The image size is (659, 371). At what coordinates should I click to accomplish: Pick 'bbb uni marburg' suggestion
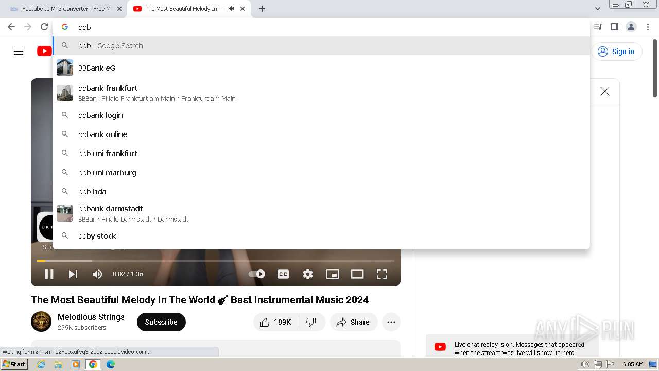pos(321,173)
